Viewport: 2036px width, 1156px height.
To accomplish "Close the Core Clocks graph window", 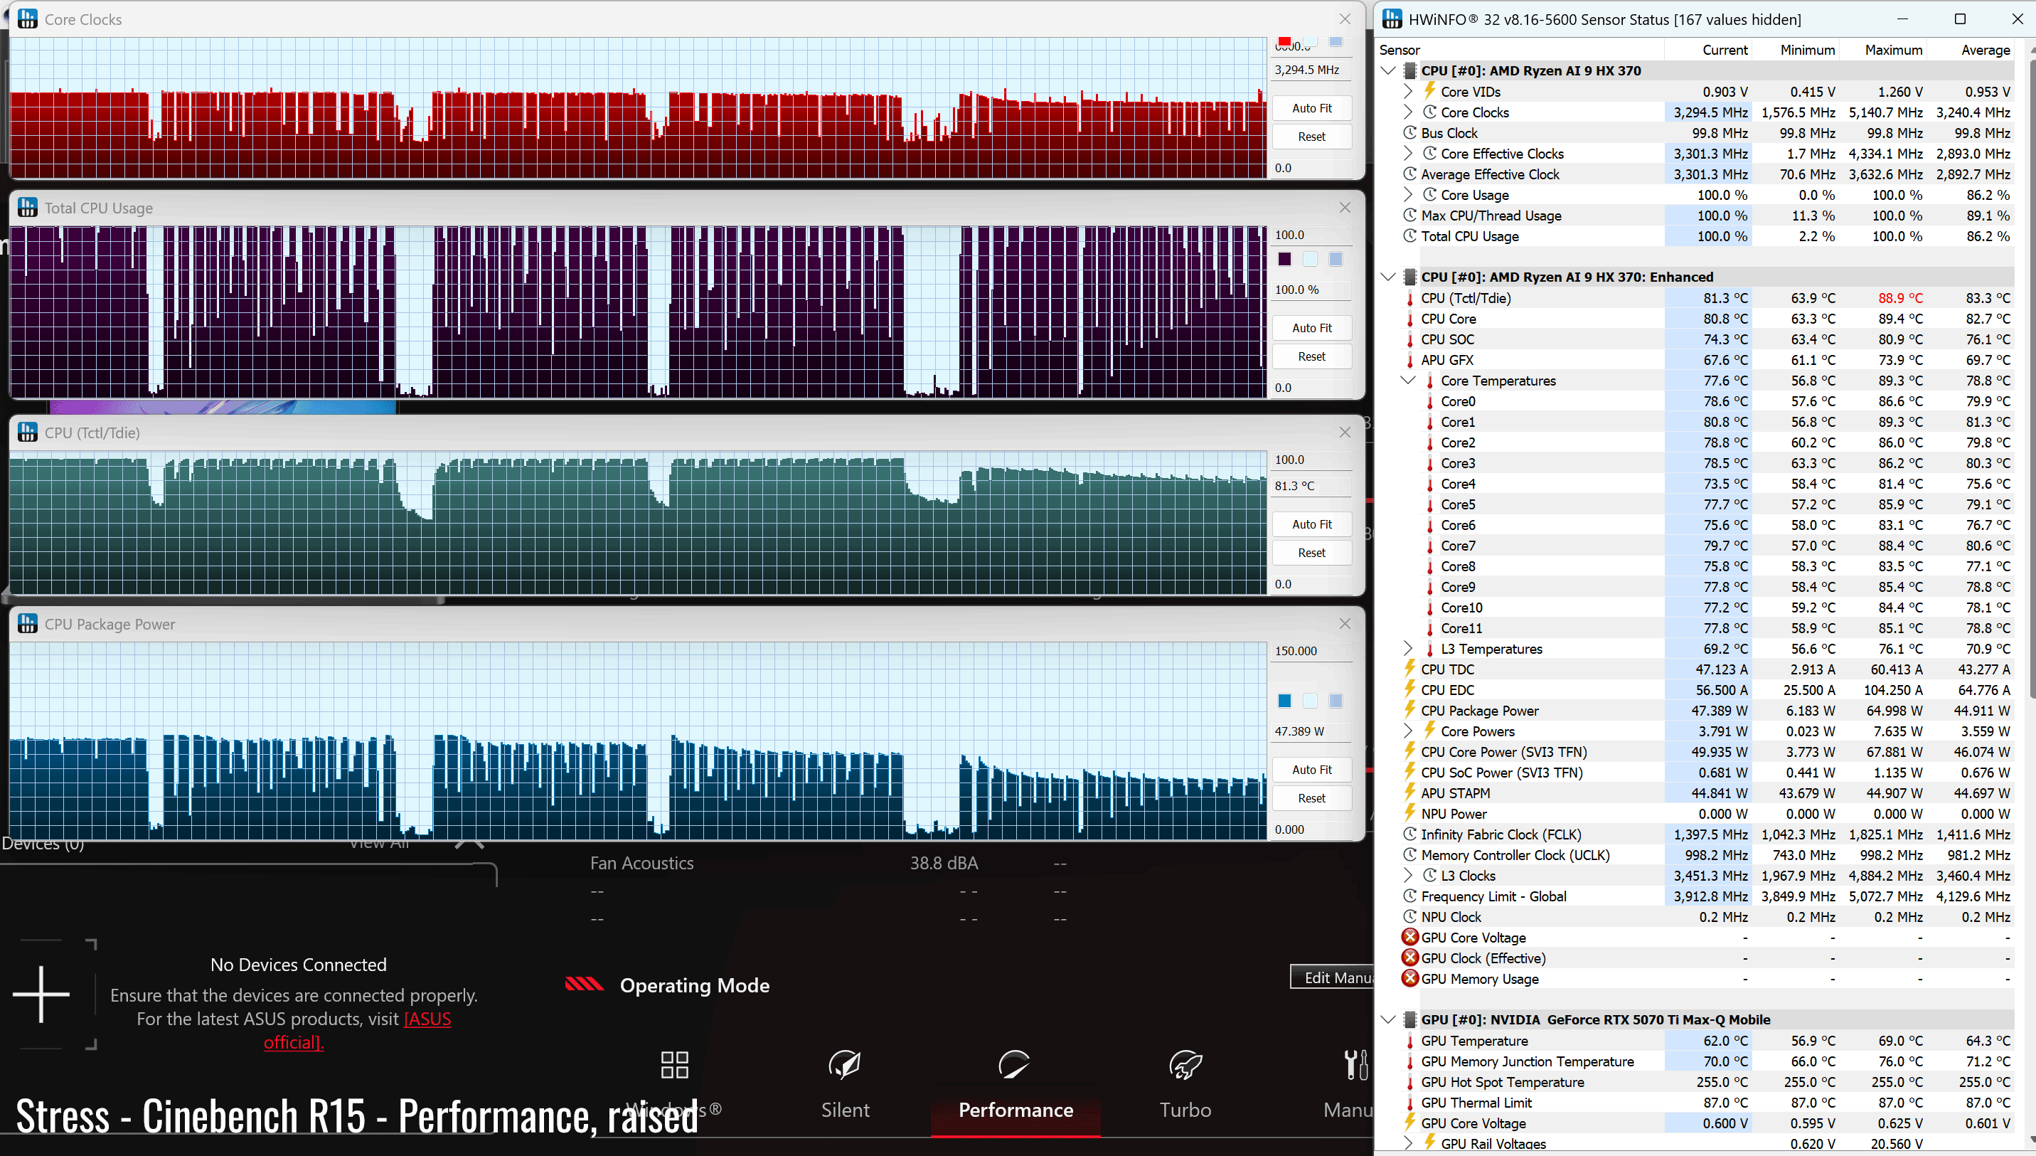I will coord(1345,19).
